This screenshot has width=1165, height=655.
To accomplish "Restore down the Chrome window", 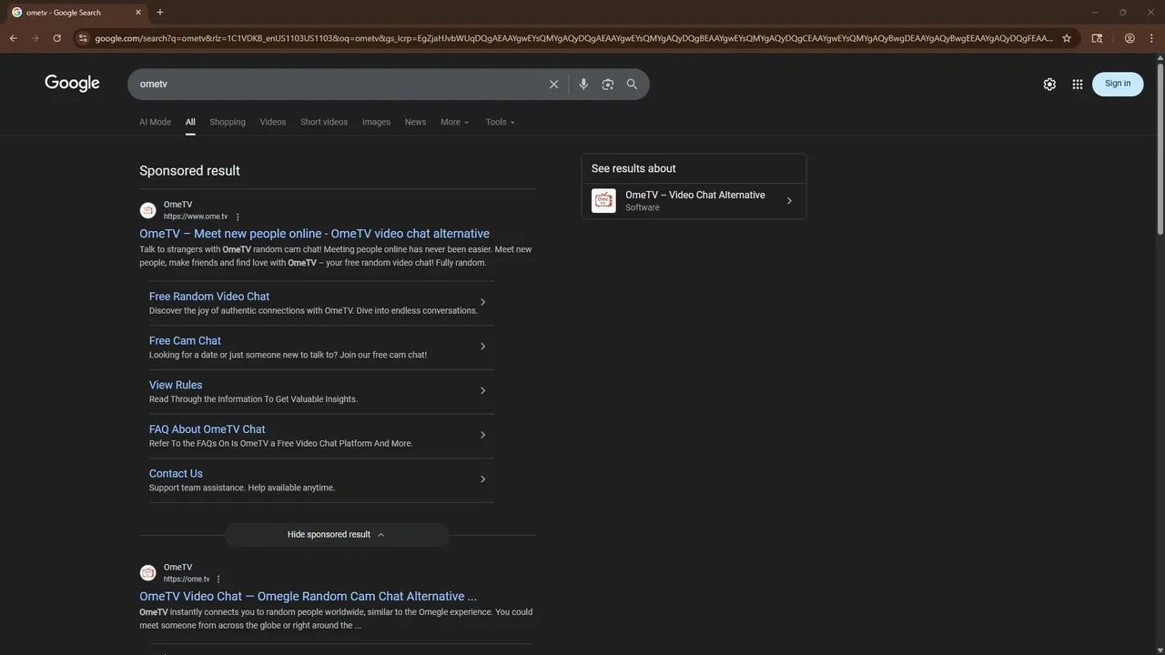I will click(1122, 12).
